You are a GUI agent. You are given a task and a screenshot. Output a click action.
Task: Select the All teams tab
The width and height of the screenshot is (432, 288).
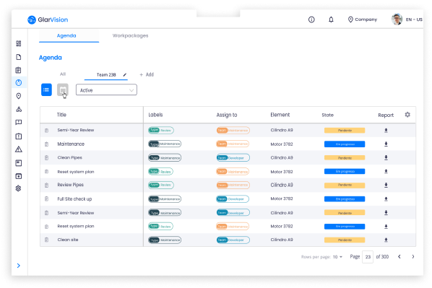pos(63,74)
